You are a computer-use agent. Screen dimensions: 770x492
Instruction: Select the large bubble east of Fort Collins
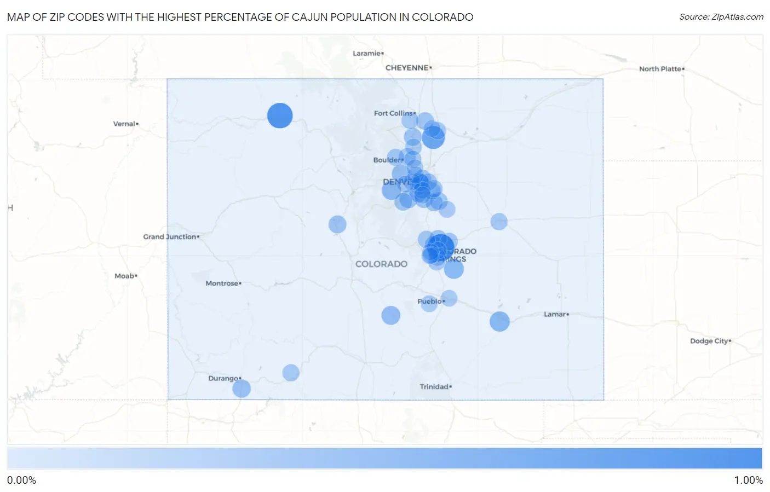coord(433,137)
